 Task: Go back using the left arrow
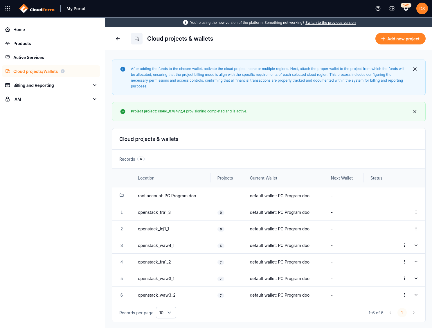[x=118, y=39]
